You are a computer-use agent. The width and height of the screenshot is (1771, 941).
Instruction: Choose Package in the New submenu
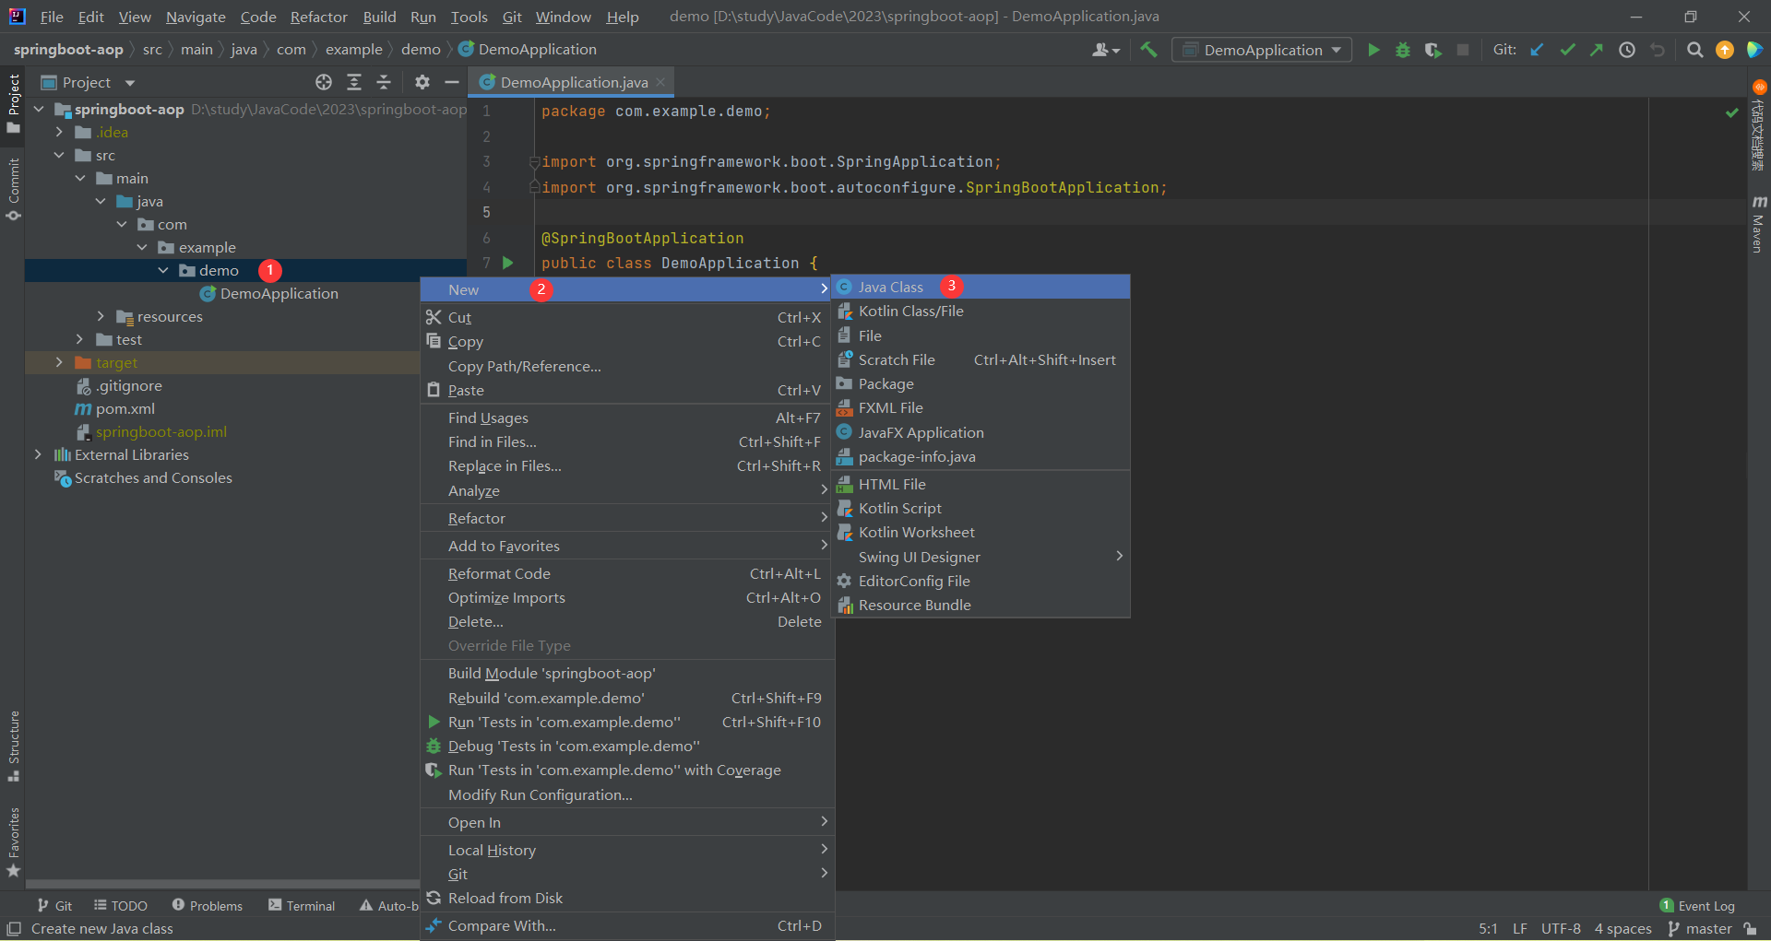coord(981,383)
